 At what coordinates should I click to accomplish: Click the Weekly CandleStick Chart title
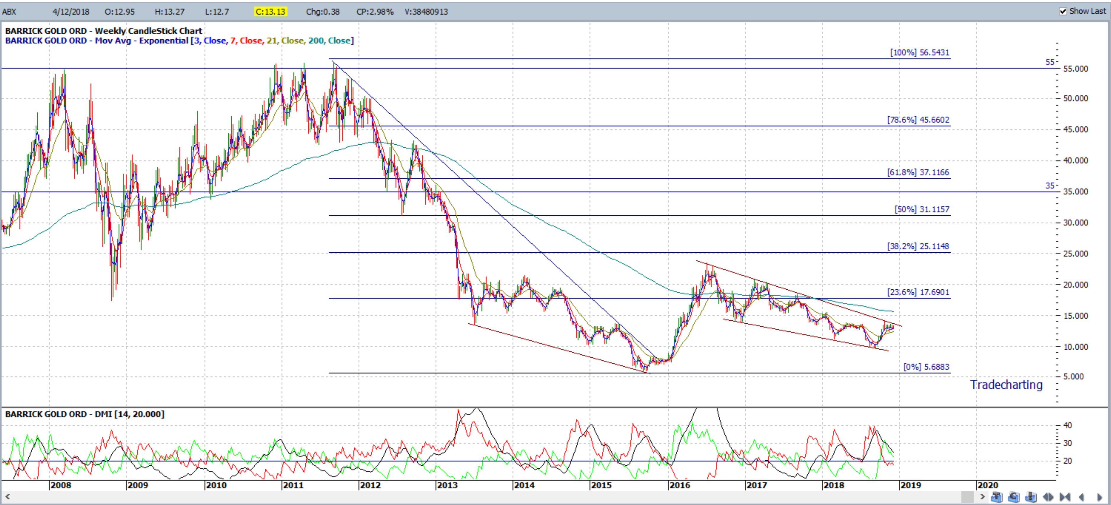[148, 31]
